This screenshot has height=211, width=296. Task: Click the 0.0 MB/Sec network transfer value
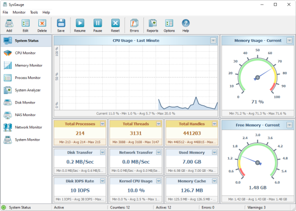coord(136,162)
